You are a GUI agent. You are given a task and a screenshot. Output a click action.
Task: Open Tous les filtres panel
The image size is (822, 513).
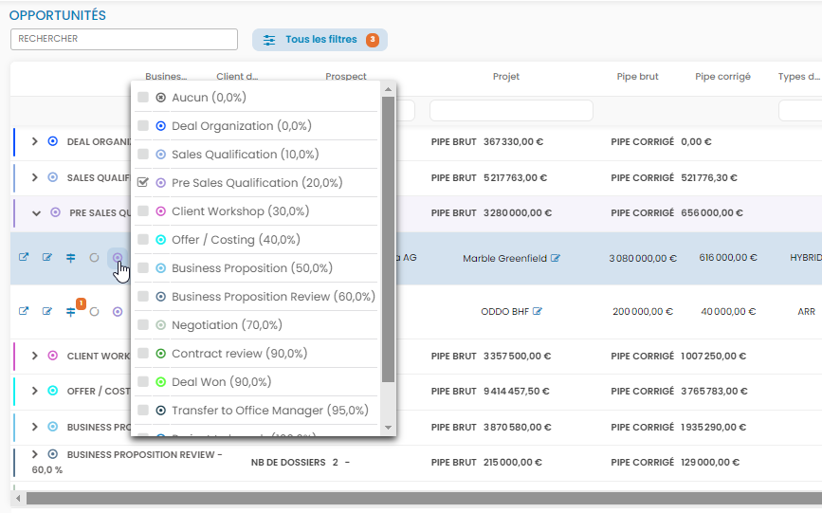(320, 40)
